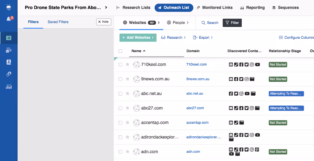This screenshot has width=314, height=161.
Task: Switch to Saved Filters tab
Action: coord(58,22)
